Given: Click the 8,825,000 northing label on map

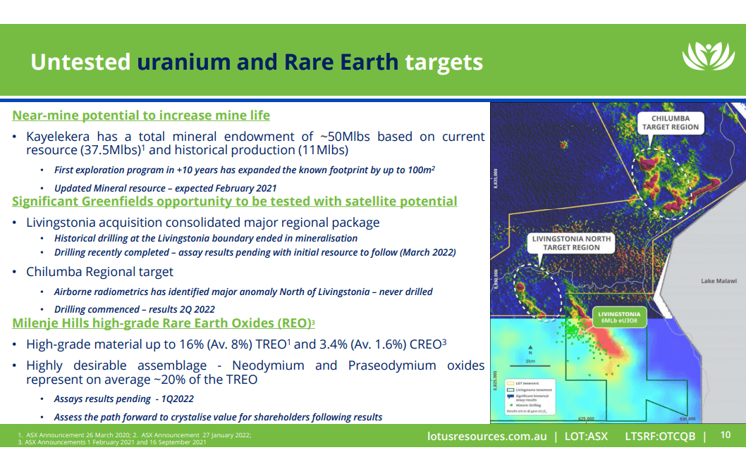Looking at the screenshot, I should (x=495, y=380).
